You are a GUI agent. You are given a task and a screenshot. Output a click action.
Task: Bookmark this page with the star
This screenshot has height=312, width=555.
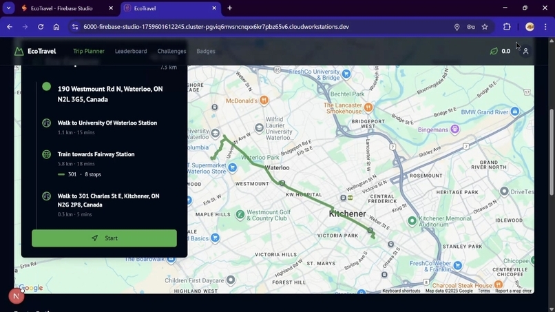pyautogui.click(x=485, y=27)
